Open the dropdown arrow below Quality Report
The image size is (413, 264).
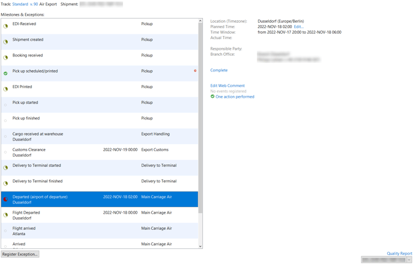(x=409, y=260)
